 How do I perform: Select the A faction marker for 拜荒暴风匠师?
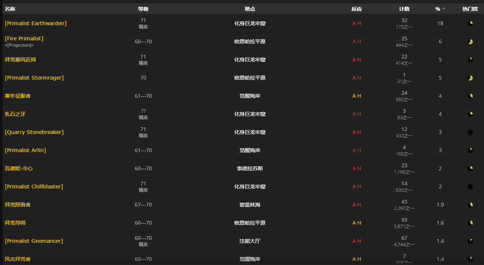354,60
